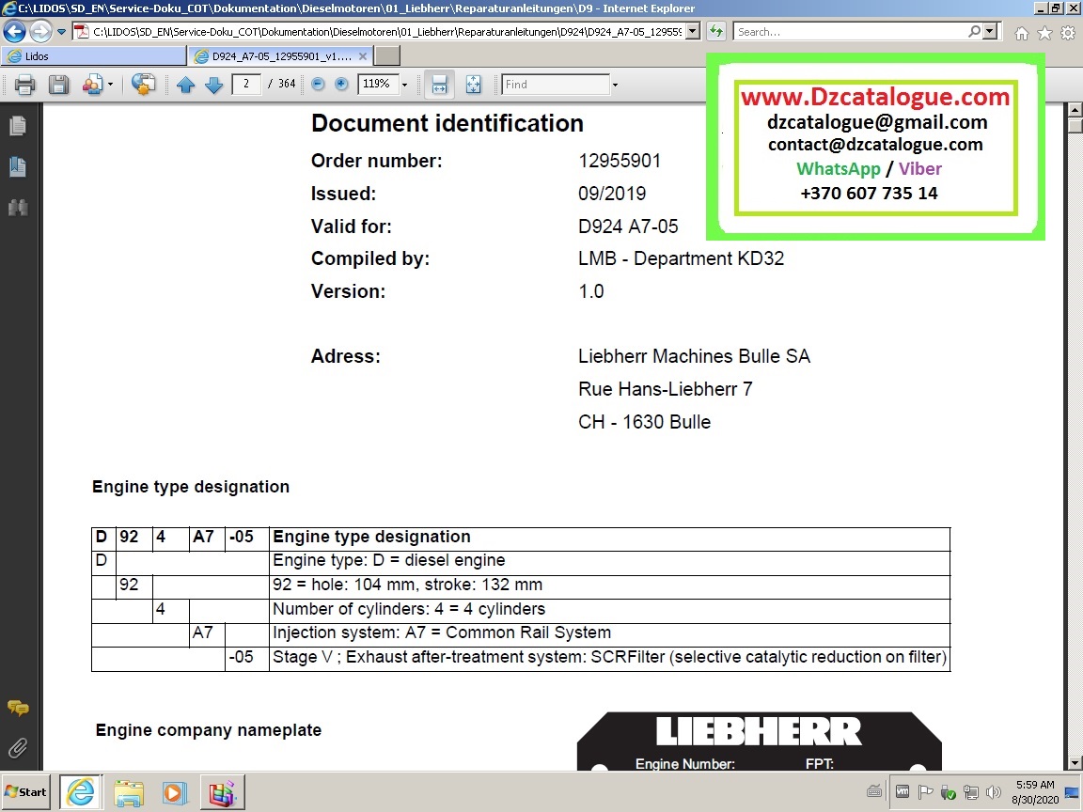
Task: Open Windows Media Player on taskbar
Action: (175, 792)
